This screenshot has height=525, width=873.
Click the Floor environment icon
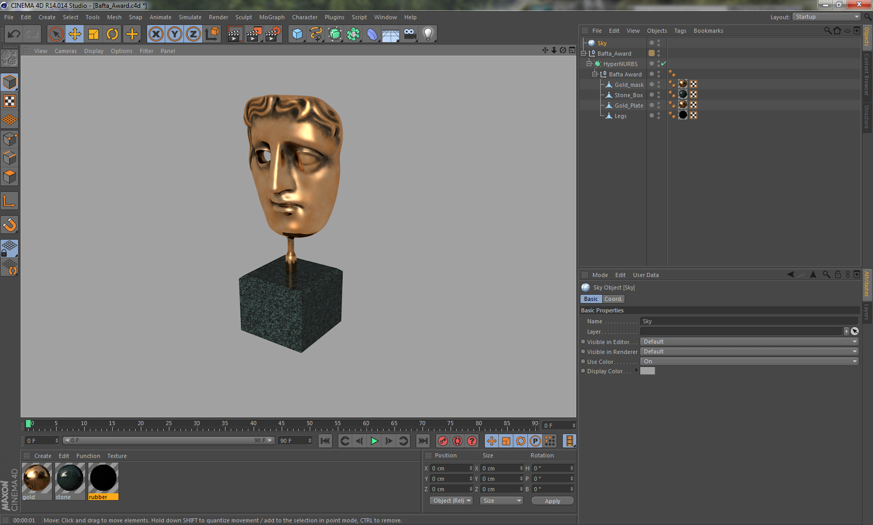point(391,34)
